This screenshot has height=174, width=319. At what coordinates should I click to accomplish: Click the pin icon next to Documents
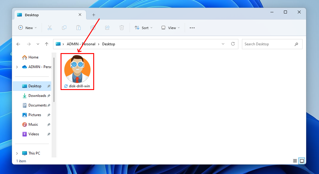[49, 105]
